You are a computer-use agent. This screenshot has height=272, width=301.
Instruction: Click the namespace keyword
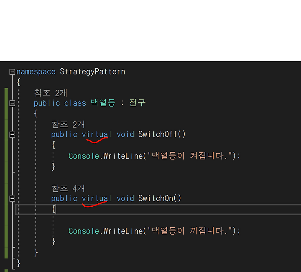(36, 72)
